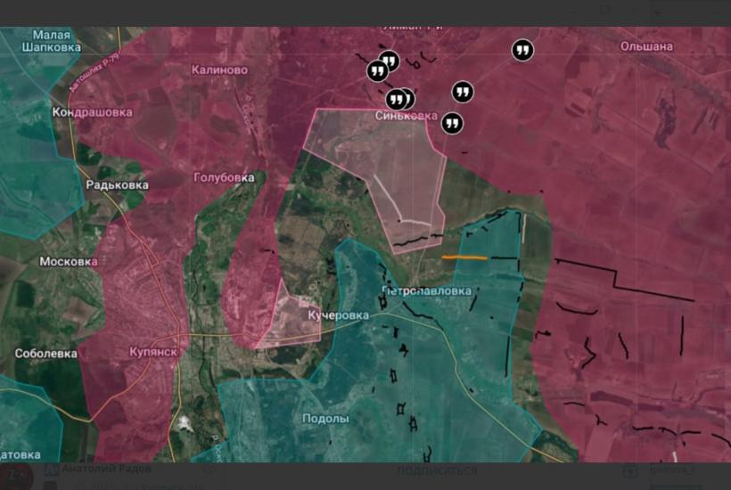This screenshot has width=731, height=490.
Task: Click the Ольшана label on the map
Action: tap(646, 45)
